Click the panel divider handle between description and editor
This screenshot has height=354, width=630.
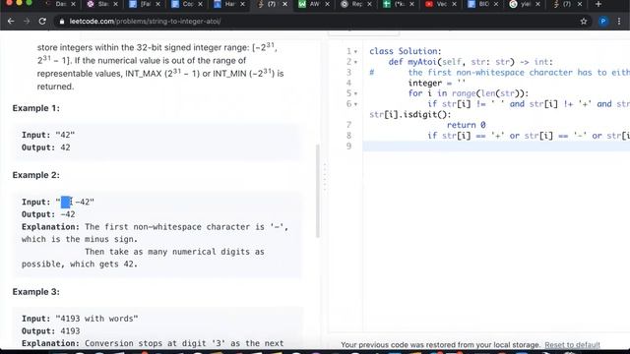(325, 177)
